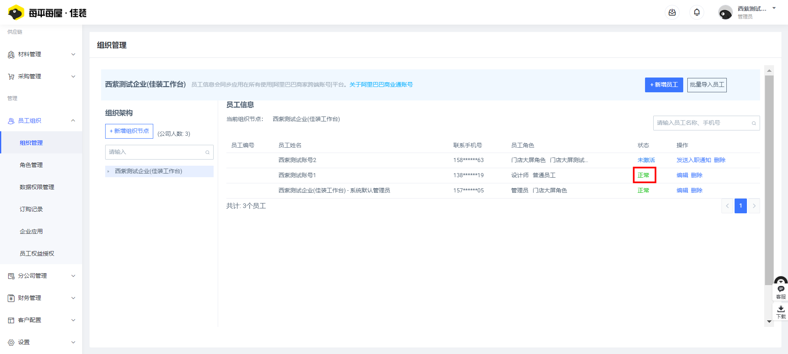
Task: Click 发送入职通知 for 西紫测试账号2
Action: click(694, 160)
